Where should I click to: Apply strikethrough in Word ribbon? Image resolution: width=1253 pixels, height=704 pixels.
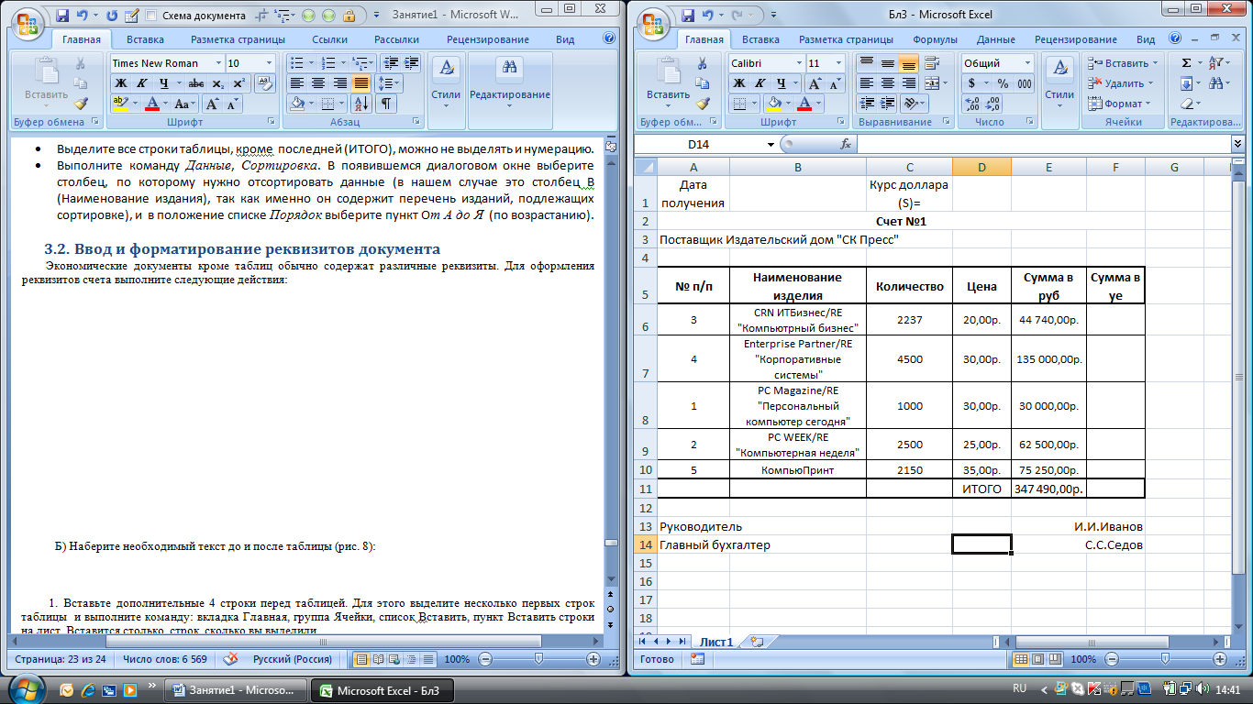pyautogui.click(x=194, y=83)
